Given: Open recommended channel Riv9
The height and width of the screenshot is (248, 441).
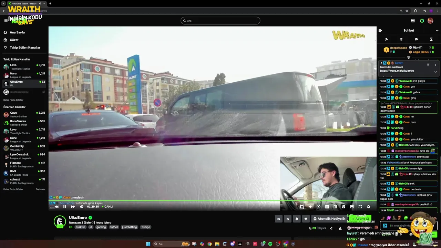Looking at the screenshot, I should (x=24, y=173).
